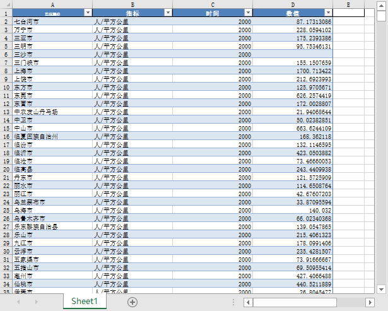Screen dimensions: 388x311
Task: Click cell containing 上海市
Action: pyautogui.click(x=52, y=71)
